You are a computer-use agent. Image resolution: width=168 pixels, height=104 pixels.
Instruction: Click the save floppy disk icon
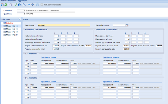[x=2, y=5]
